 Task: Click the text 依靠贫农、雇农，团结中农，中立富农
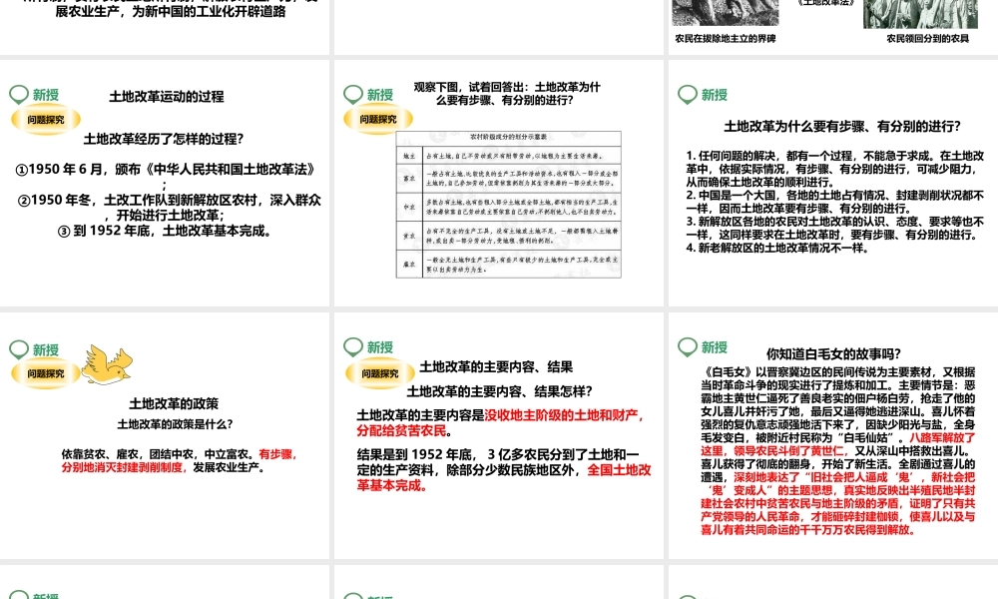click(x=159, y=454)
